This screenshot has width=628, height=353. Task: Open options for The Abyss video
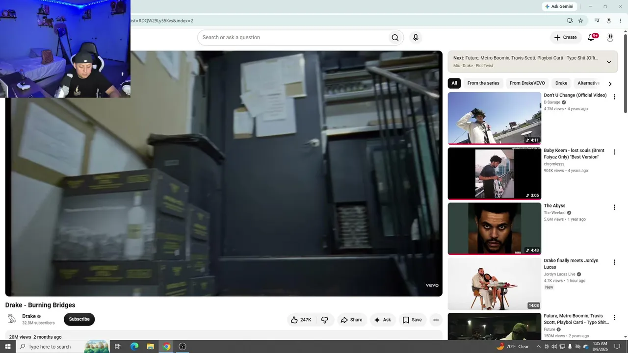(x=614, y=207)
